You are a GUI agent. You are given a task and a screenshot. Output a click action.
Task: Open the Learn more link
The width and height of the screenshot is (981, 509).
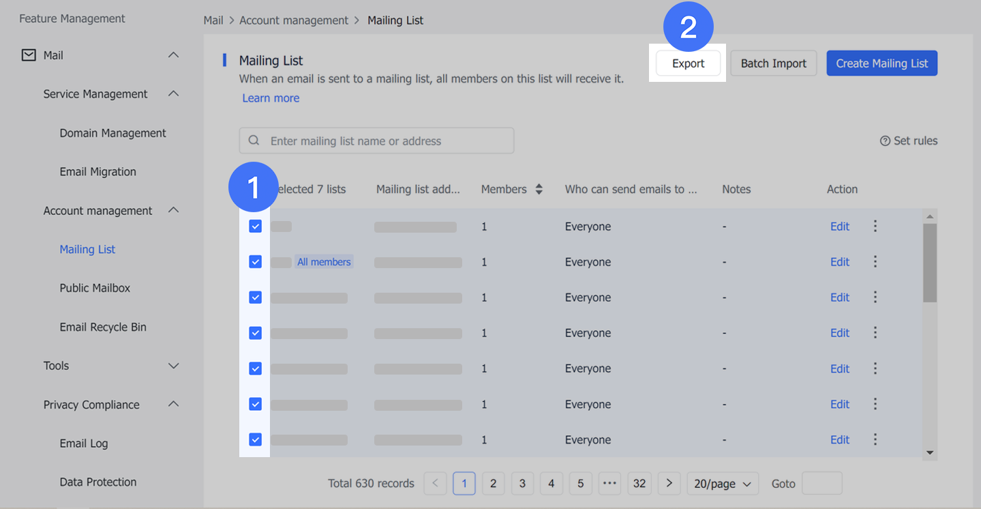point(270,98)
